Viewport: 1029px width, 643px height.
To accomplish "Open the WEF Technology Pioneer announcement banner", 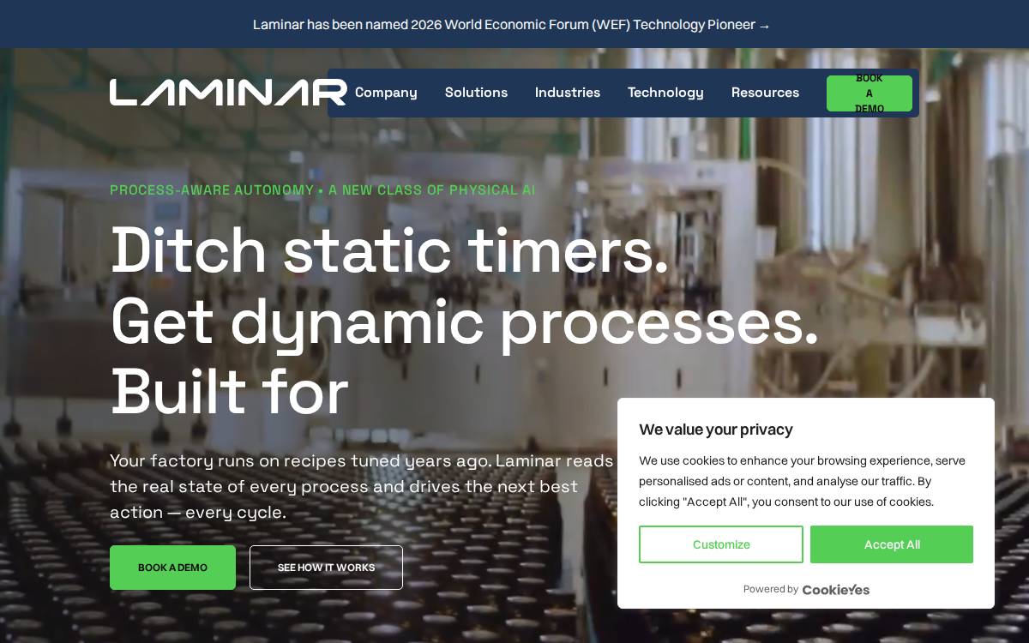I will tap(512, 25).
